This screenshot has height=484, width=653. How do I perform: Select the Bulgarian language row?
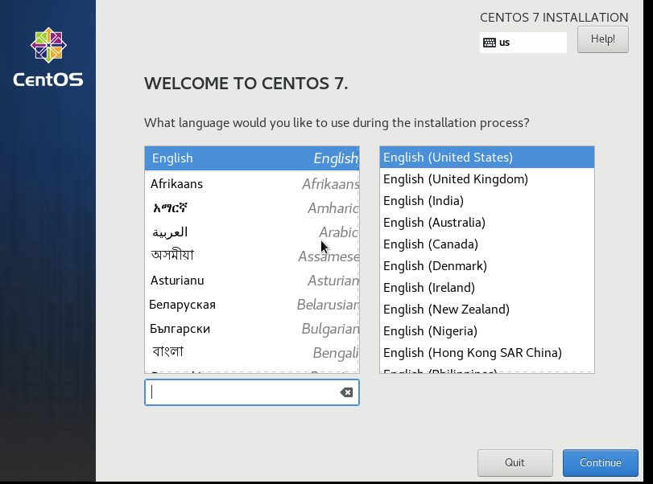(x=251, y=328)
